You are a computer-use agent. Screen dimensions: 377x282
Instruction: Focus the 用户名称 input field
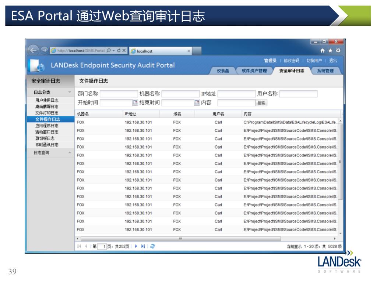tap(298, 94)
